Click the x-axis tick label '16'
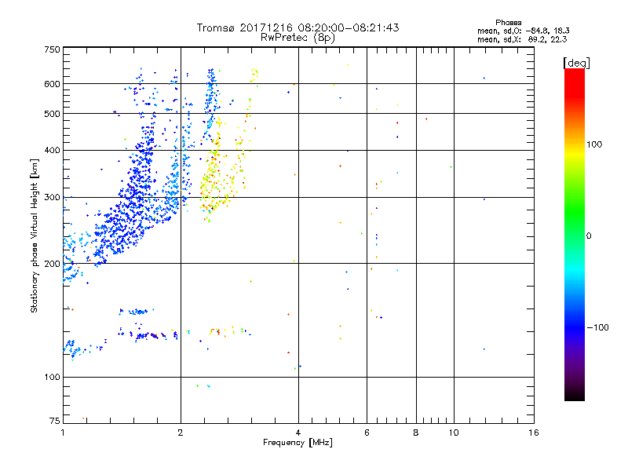The image size is (628, 471). click(x=534, y=433)
